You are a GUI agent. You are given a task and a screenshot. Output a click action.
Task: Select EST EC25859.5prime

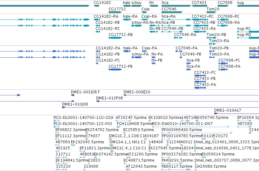click(138, 130)
